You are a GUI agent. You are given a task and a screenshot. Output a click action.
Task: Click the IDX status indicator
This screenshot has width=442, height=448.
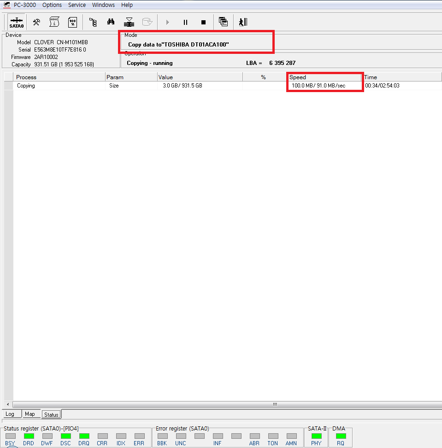(121, 436)
